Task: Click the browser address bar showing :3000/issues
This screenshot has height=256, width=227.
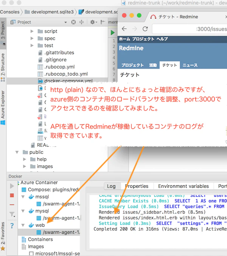Action: pyautogui.click(x=190, y=29)
